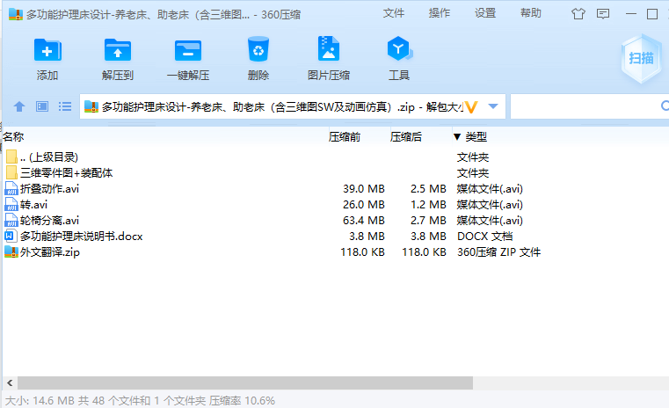
Task: Sort by the 压缩后 column header
Action: click(x=406, y=136)
